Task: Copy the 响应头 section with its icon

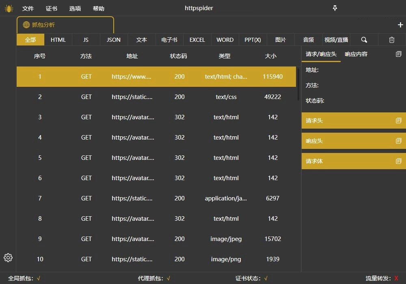Action: tap(399, 141)
